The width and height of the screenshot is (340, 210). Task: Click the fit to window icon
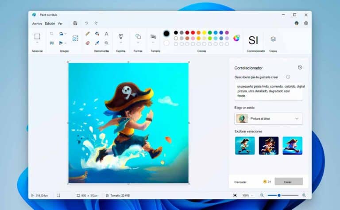click(235, 195)
